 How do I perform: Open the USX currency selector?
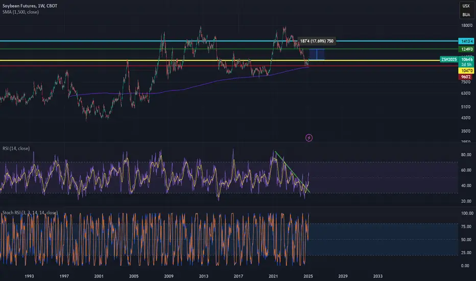(x=466, y=6)
